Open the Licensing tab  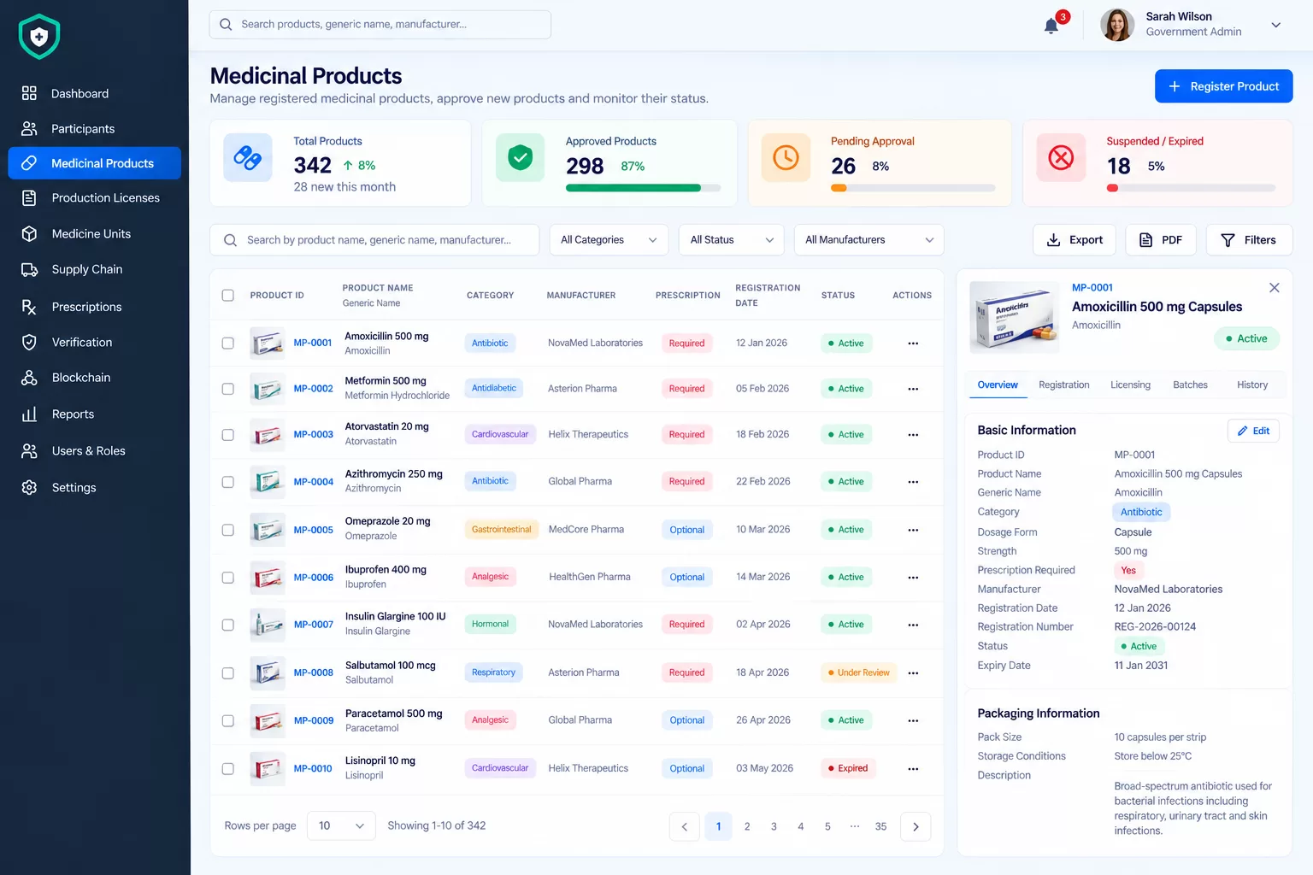click(1130, 385)
